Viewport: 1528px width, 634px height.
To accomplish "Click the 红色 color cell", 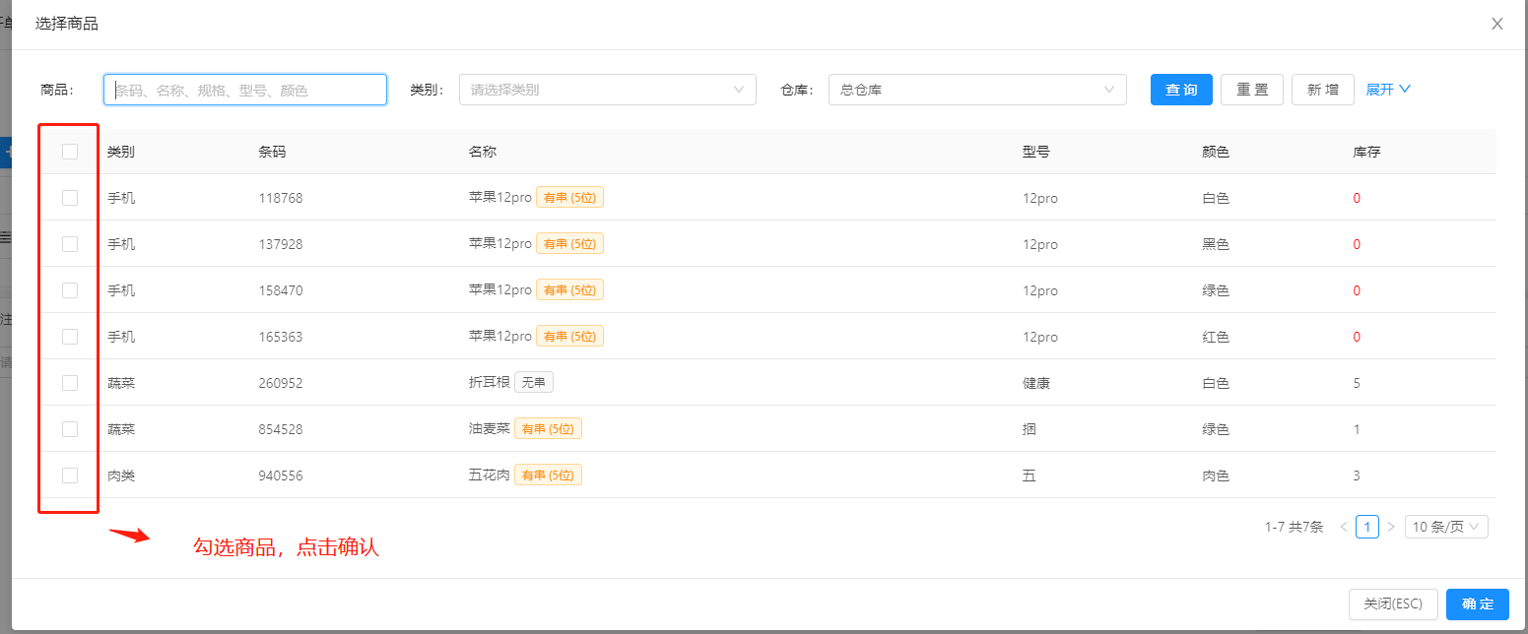I will (x=1216, y=337).
